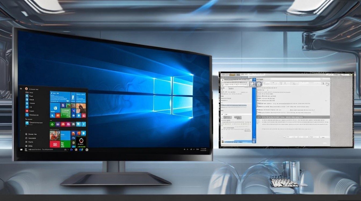Open the red app icon in the Start menu app list

(x=27, y=111)
